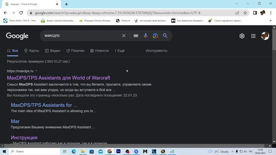
Task: Go back to the previous page
Action: [x=5, y=13]
